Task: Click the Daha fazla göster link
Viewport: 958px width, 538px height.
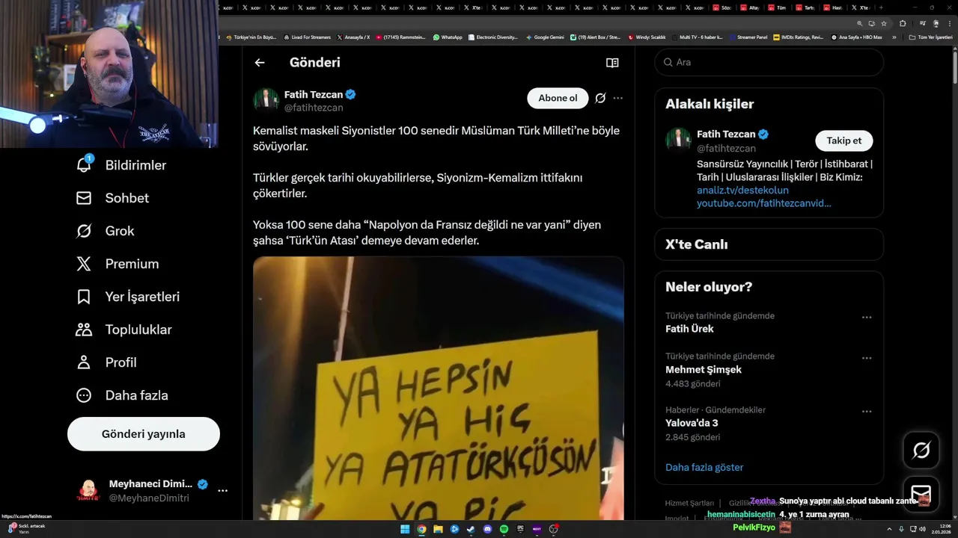Action: tap(704, 468)
